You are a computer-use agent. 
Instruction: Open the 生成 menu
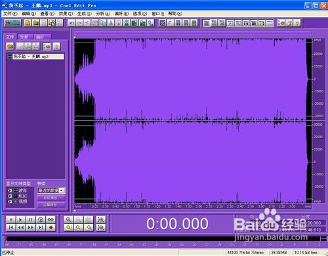pos(84,14)
